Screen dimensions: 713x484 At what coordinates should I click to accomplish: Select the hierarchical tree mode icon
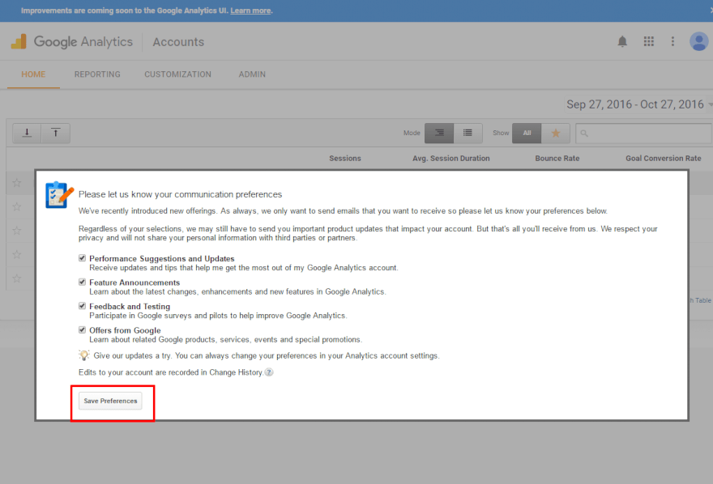point(439,133)
